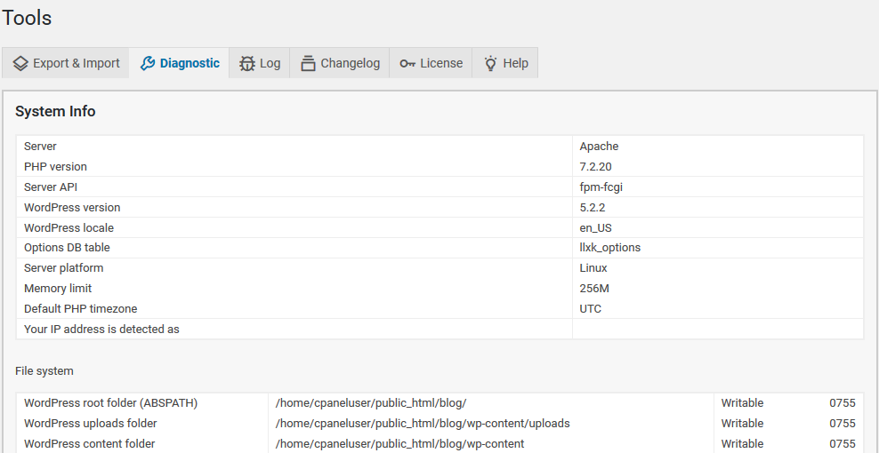Click the WordPress uploads folder path
The height and width of the screenshot is (453, 879).
tap(423, 424)
